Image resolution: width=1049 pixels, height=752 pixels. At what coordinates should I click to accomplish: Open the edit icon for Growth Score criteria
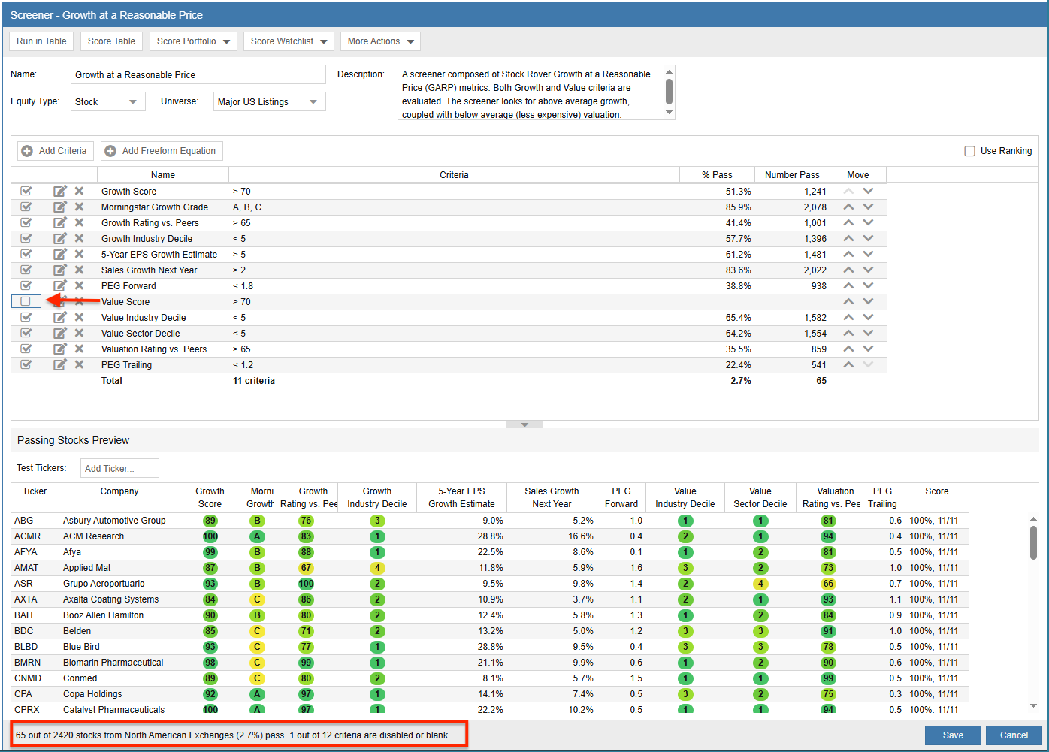[60, 191]
